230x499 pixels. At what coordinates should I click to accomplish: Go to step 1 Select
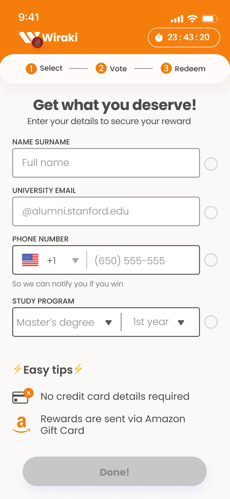[44, 69]
